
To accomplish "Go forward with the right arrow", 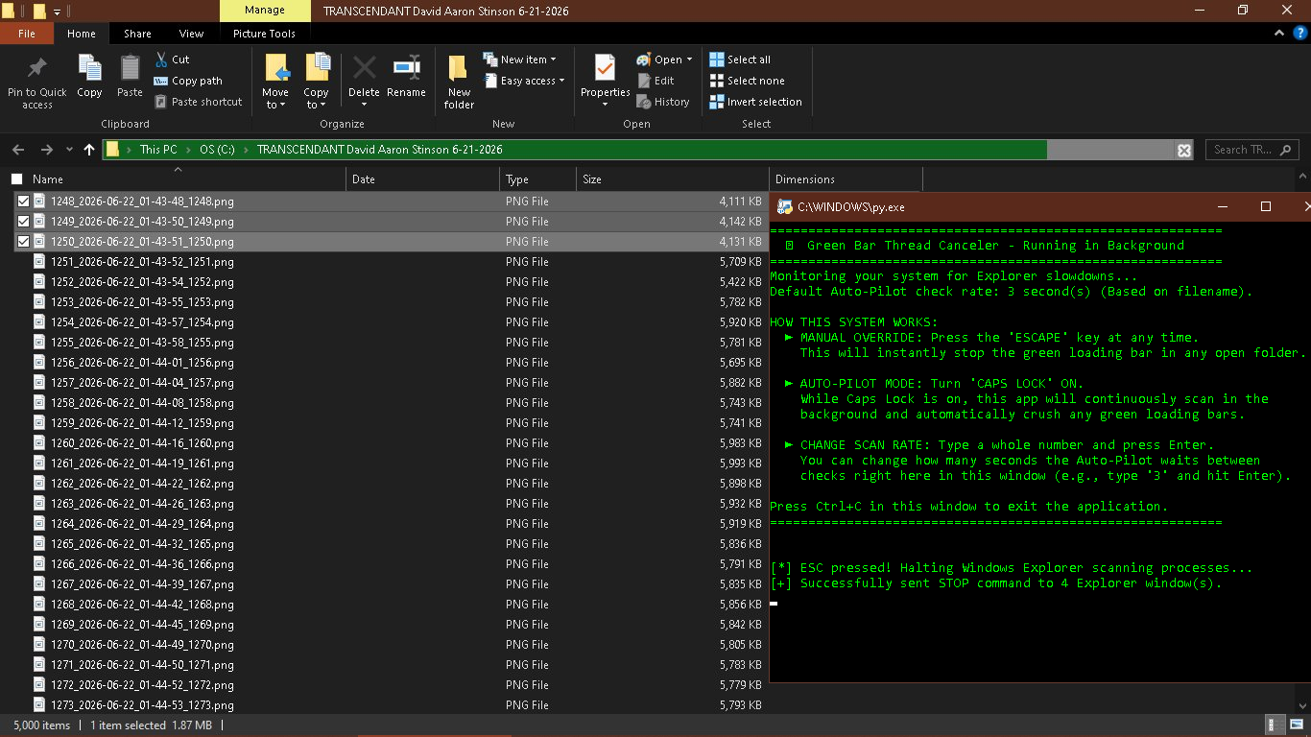I will pos(47,150).
